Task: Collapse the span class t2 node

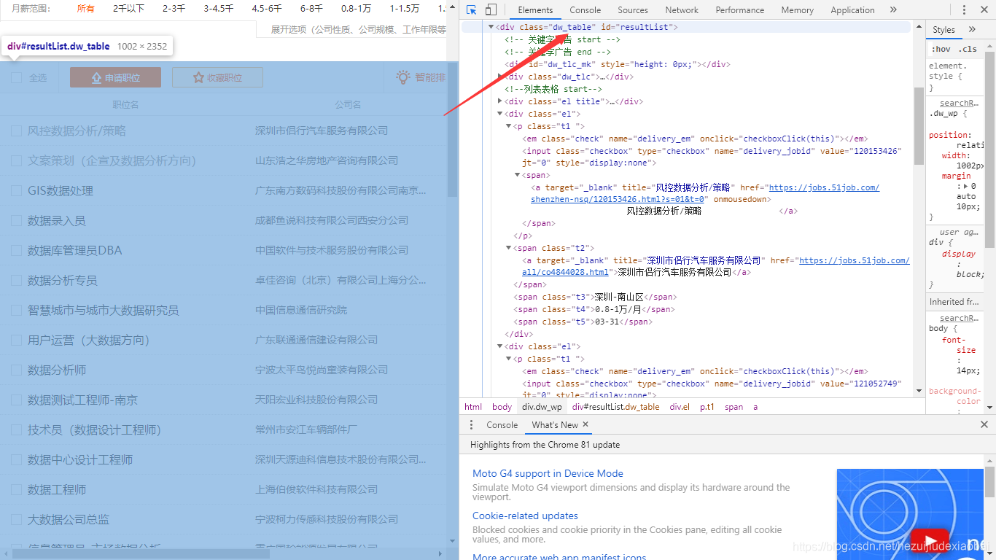Action: click(509, 248)
